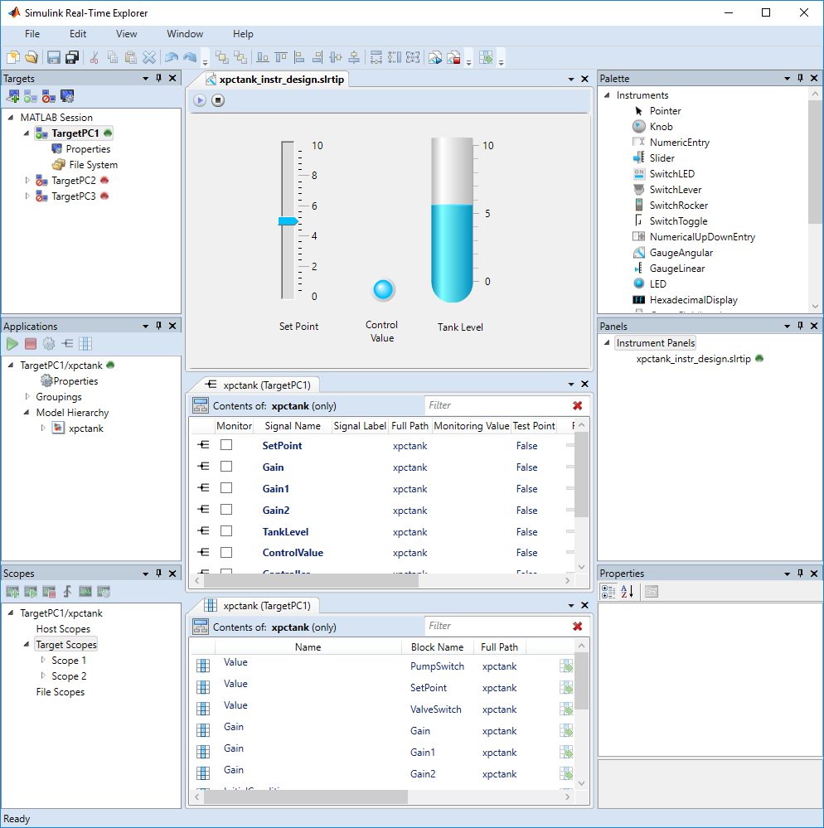Click the Save toolbar icon

pyautogui.click(x=53, y=57)
